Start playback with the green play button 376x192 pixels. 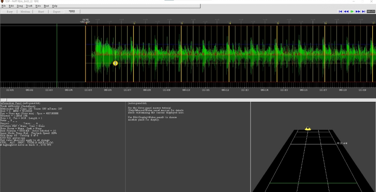point(352,12)
